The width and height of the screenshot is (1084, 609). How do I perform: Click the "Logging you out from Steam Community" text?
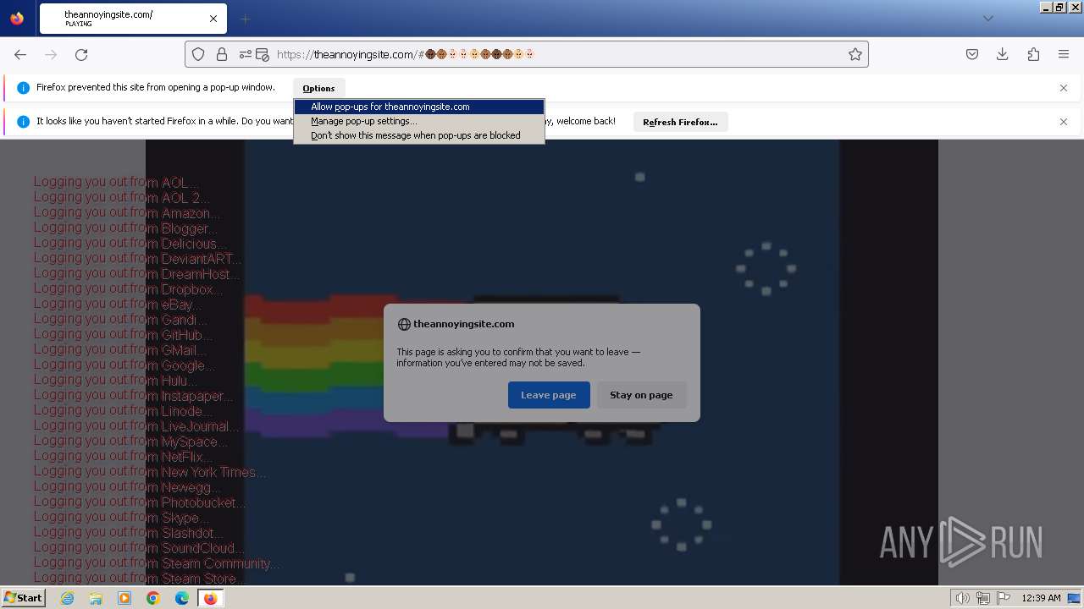click(157, 563)
